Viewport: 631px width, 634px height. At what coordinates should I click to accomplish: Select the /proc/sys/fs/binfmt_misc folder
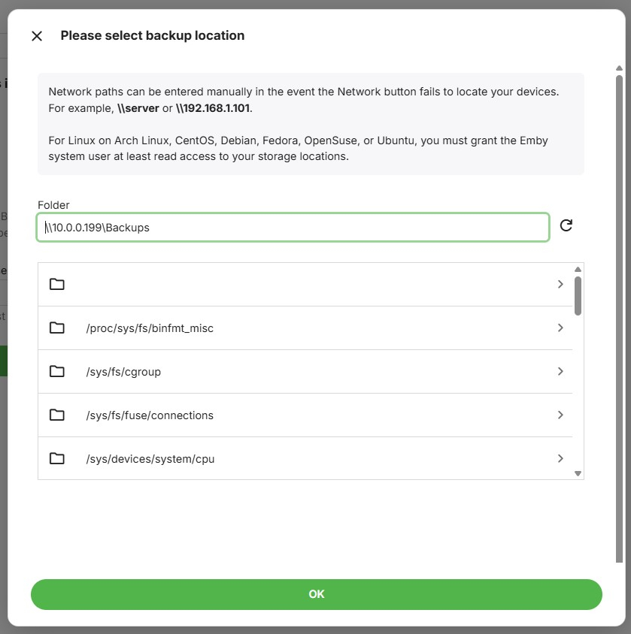tap(305, 328)
